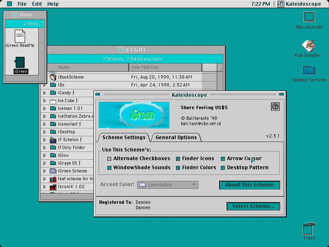Select the iBookScheme file icon
This screenshot has height=247, width=329.
(53, 77)
